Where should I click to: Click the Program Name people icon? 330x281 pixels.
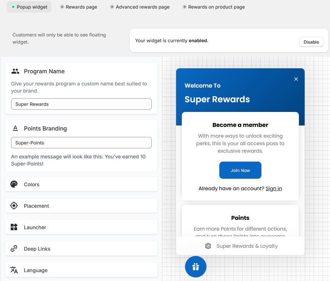15,71
